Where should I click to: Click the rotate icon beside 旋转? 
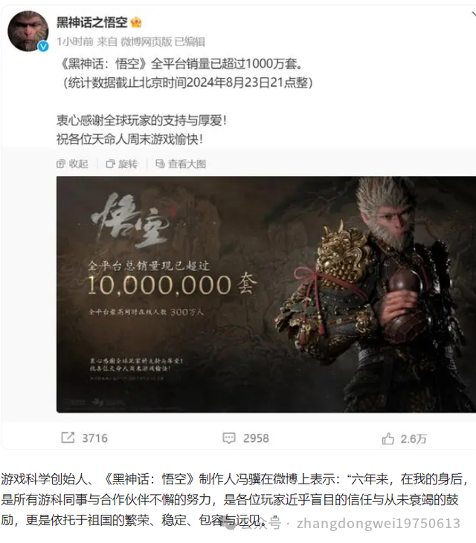(x=110, y=164)
